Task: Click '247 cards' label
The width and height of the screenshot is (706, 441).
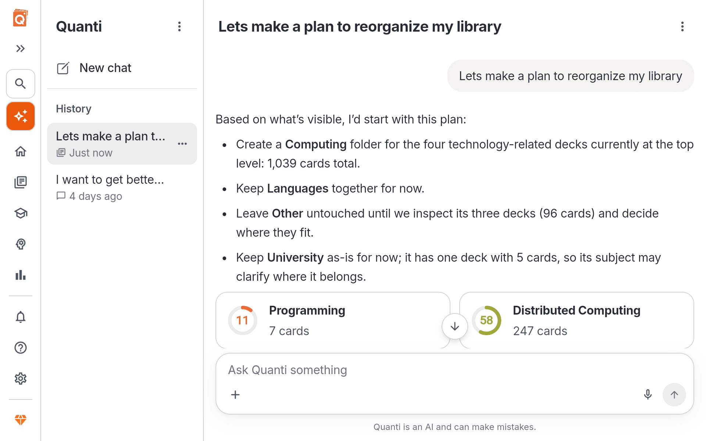Action: (540, 331)
